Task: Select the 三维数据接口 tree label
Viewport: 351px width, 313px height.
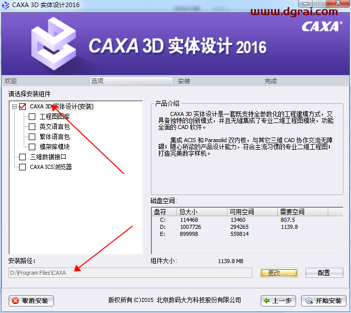Action: click(x=48, y=157)
